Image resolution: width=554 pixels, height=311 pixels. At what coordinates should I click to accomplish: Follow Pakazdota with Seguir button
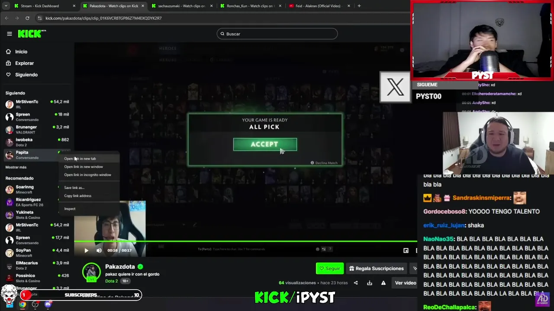[330, 269]
